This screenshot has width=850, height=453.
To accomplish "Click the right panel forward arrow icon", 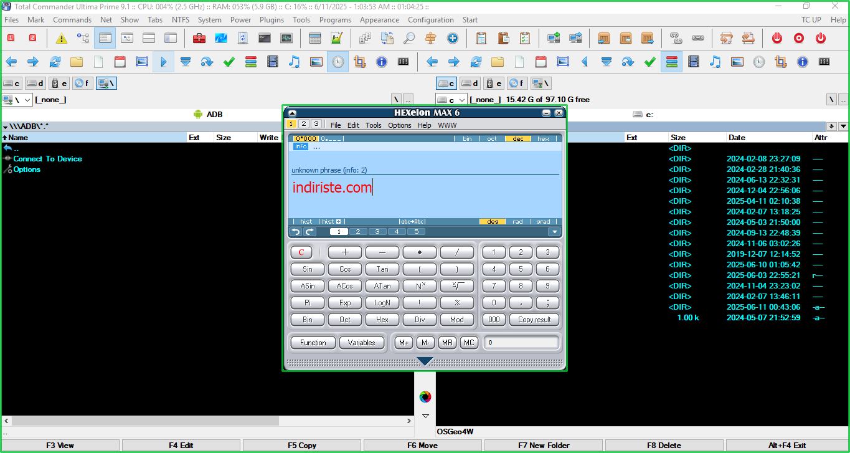I will click(454, 62).
